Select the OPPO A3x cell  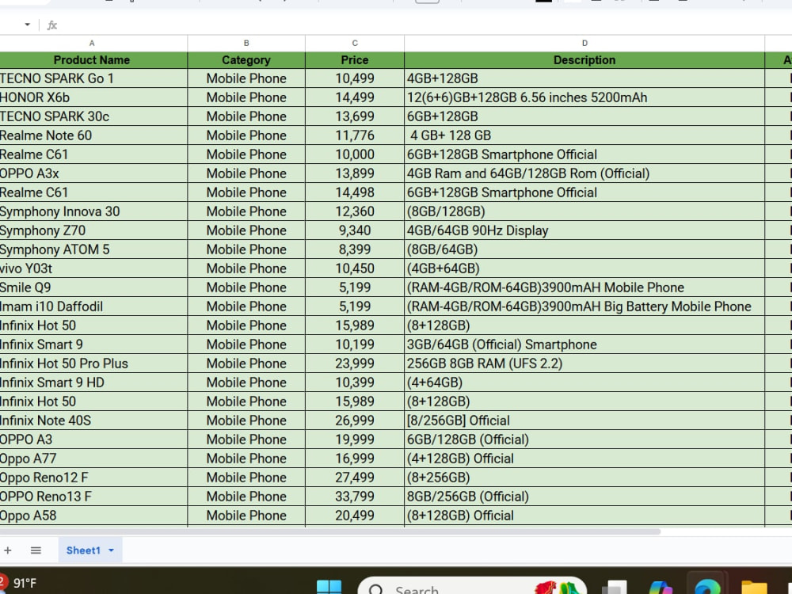pos(93,173)
